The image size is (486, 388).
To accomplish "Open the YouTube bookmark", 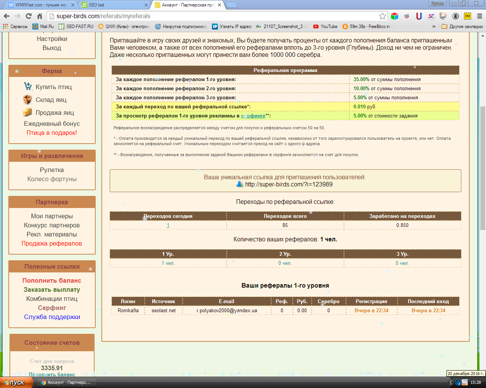I will point(325,27).
